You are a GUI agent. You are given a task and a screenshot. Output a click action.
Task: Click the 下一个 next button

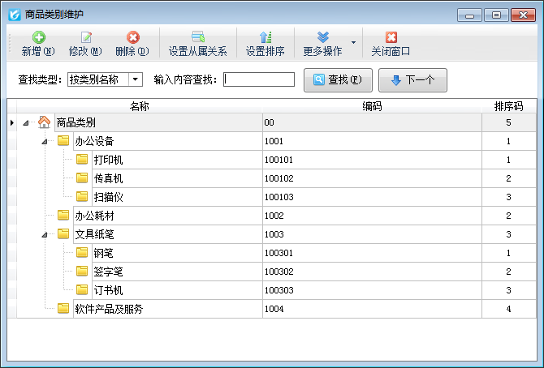tap(412, 79)
